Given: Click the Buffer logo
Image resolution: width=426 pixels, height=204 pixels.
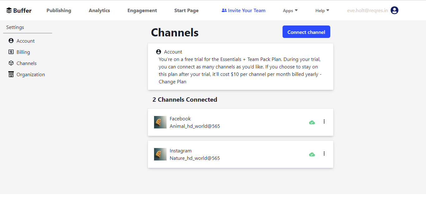Looking at the screenshot, I should [x=19, y=11].
